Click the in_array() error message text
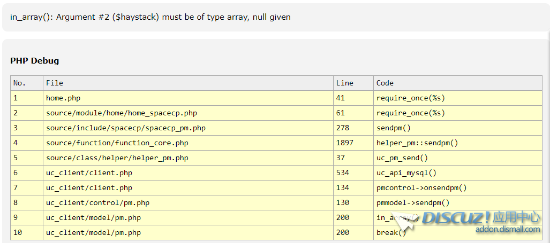This screenshot has width=550, height=243. click(150, 17)
